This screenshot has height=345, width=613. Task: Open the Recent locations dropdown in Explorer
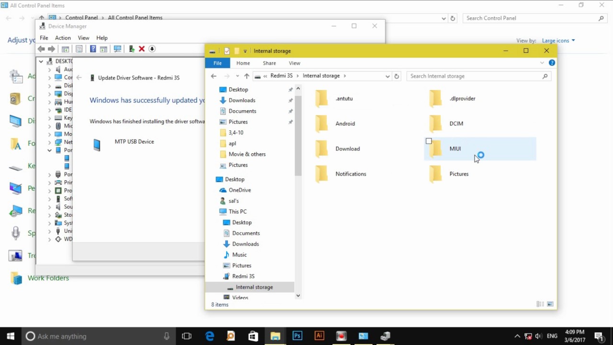click(x=237, y=76)
